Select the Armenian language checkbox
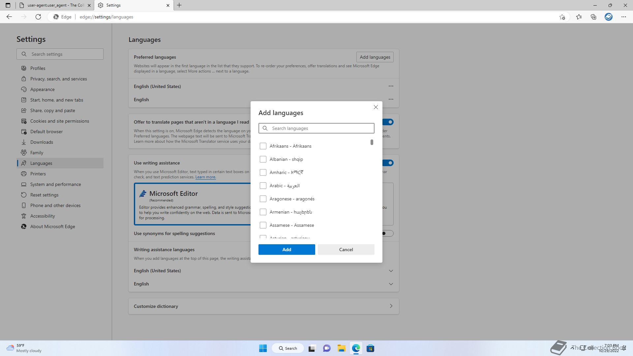The width and height of the screenshot is (633, 356). tap(263, 212)
